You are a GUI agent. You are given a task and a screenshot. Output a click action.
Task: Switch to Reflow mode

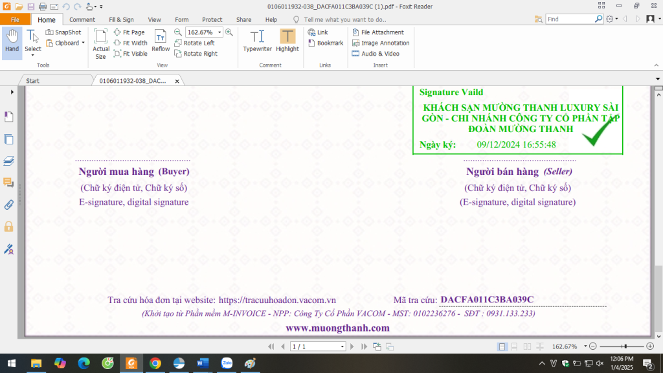pos(161,41)
